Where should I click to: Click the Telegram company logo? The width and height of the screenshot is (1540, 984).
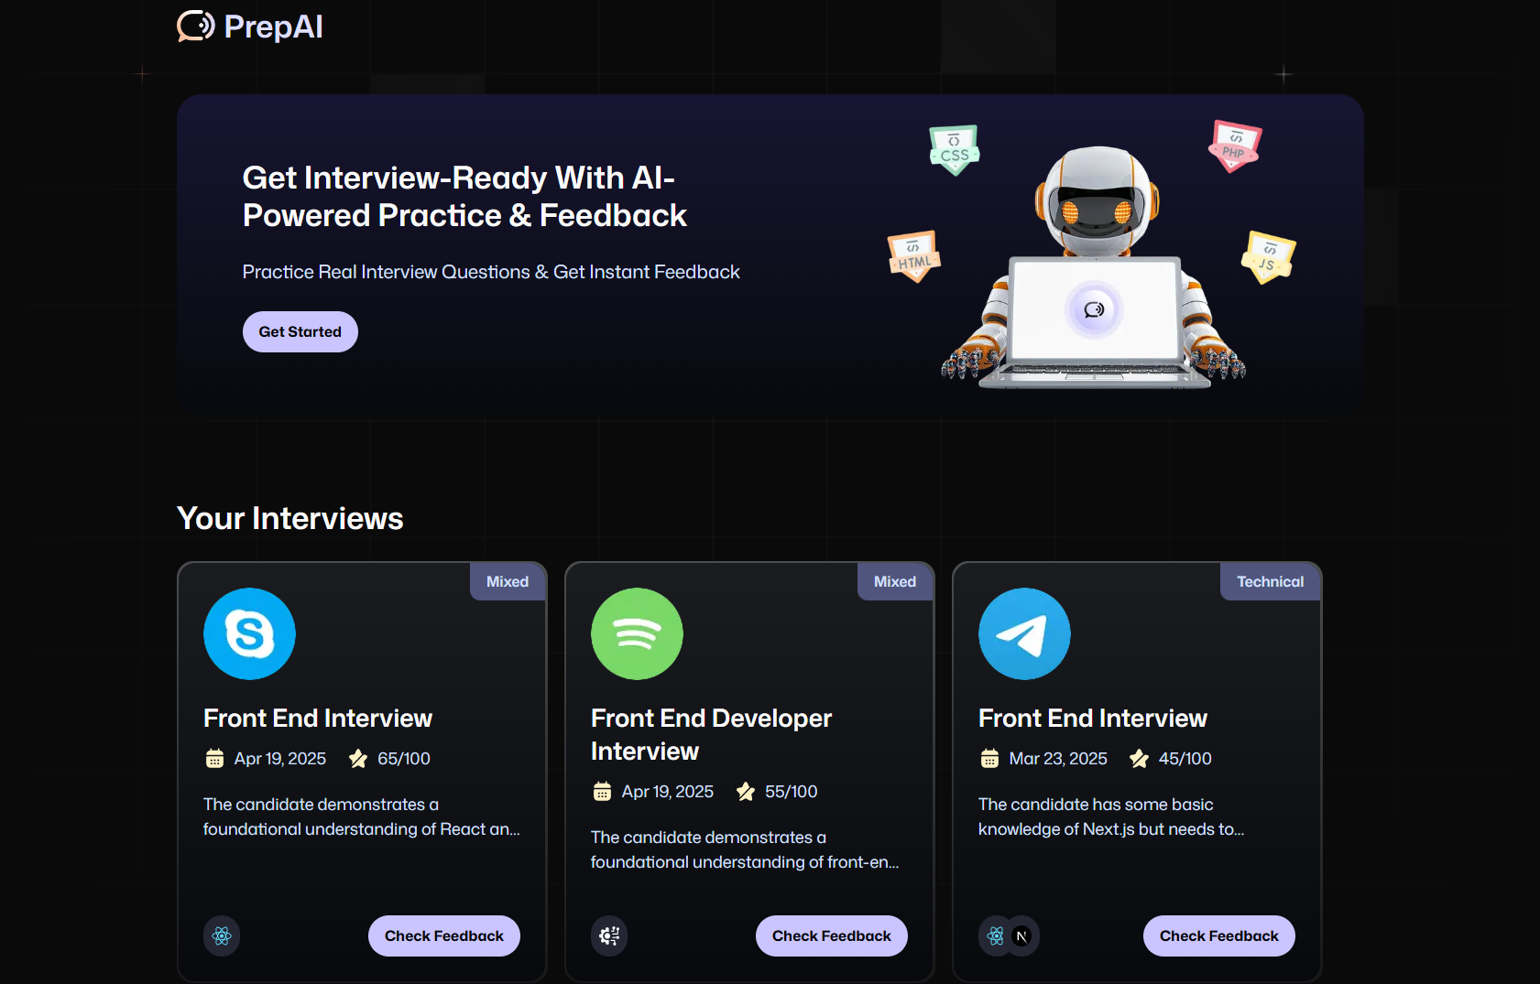[1024, 633]
